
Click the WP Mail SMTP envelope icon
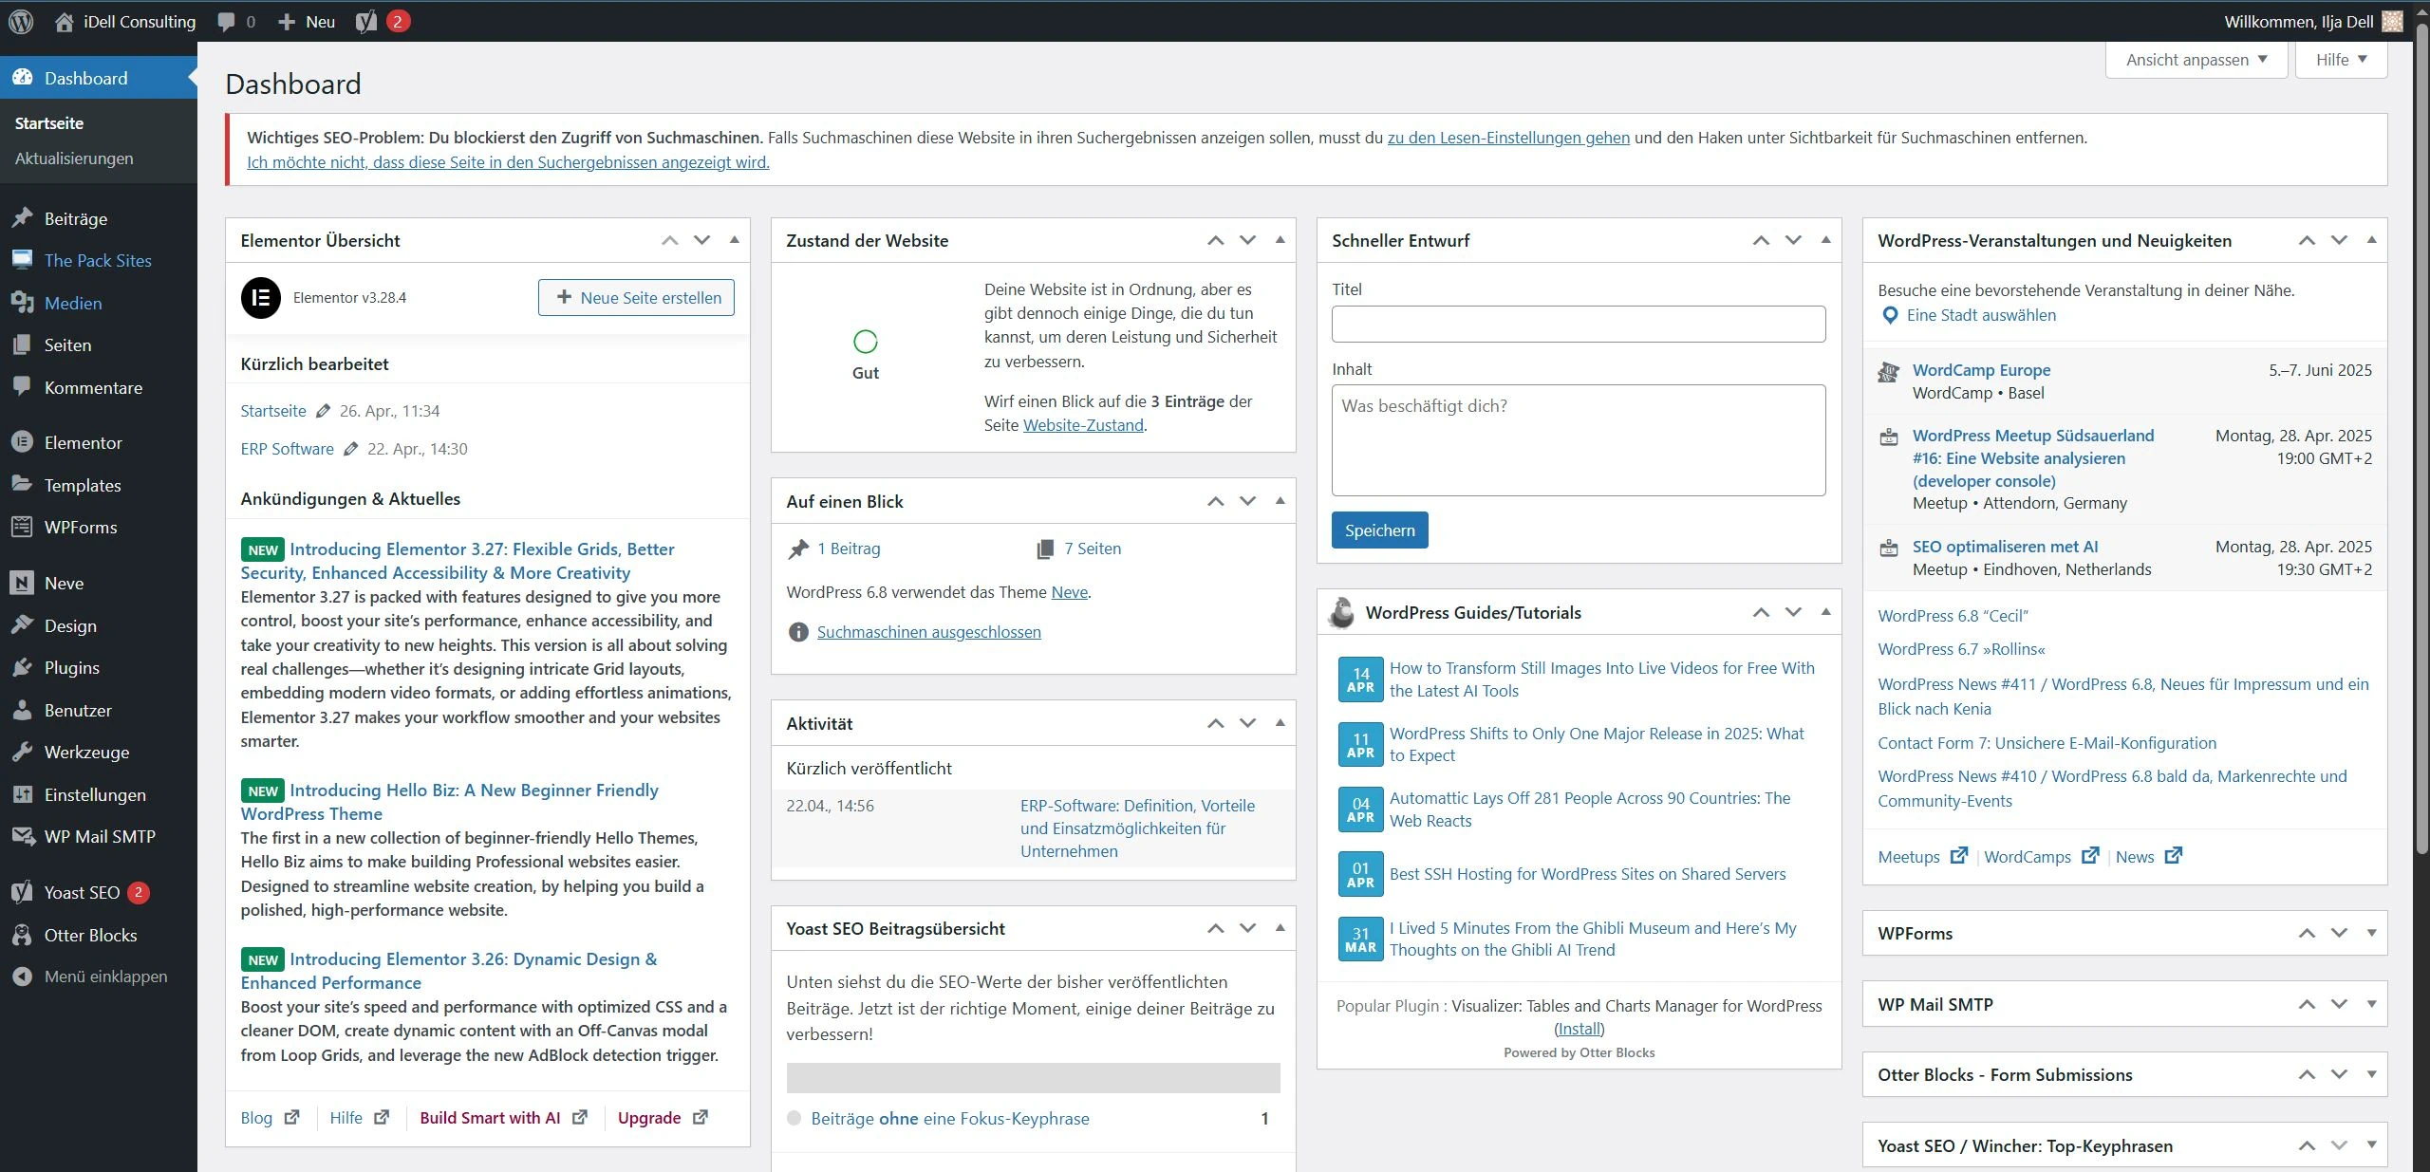22,836
